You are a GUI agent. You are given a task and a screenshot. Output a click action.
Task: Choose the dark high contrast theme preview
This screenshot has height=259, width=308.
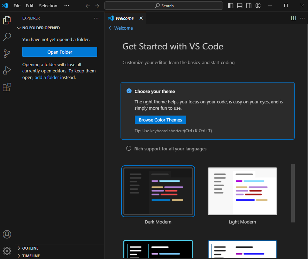click(158, 249)
